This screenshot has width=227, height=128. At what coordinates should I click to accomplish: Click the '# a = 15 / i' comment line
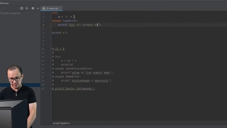(64, 61)
